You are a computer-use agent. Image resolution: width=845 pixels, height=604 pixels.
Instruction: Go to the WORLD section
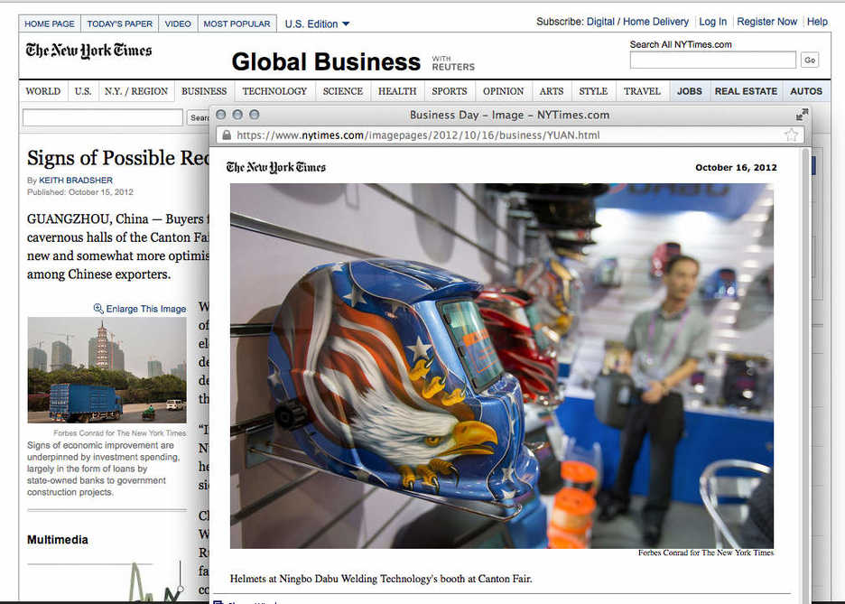(x=43, y=91)
